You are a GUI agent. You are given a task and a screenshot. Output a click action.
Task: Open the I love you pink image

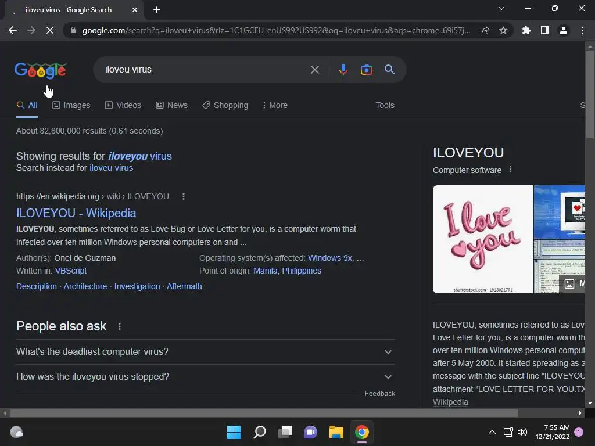click(x=483, y=239)
